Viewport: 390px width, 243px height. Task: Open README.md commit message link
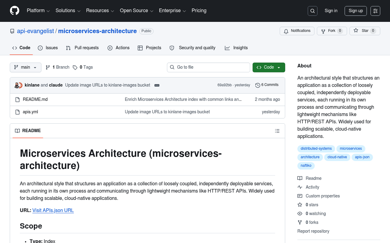coord(183,99)
